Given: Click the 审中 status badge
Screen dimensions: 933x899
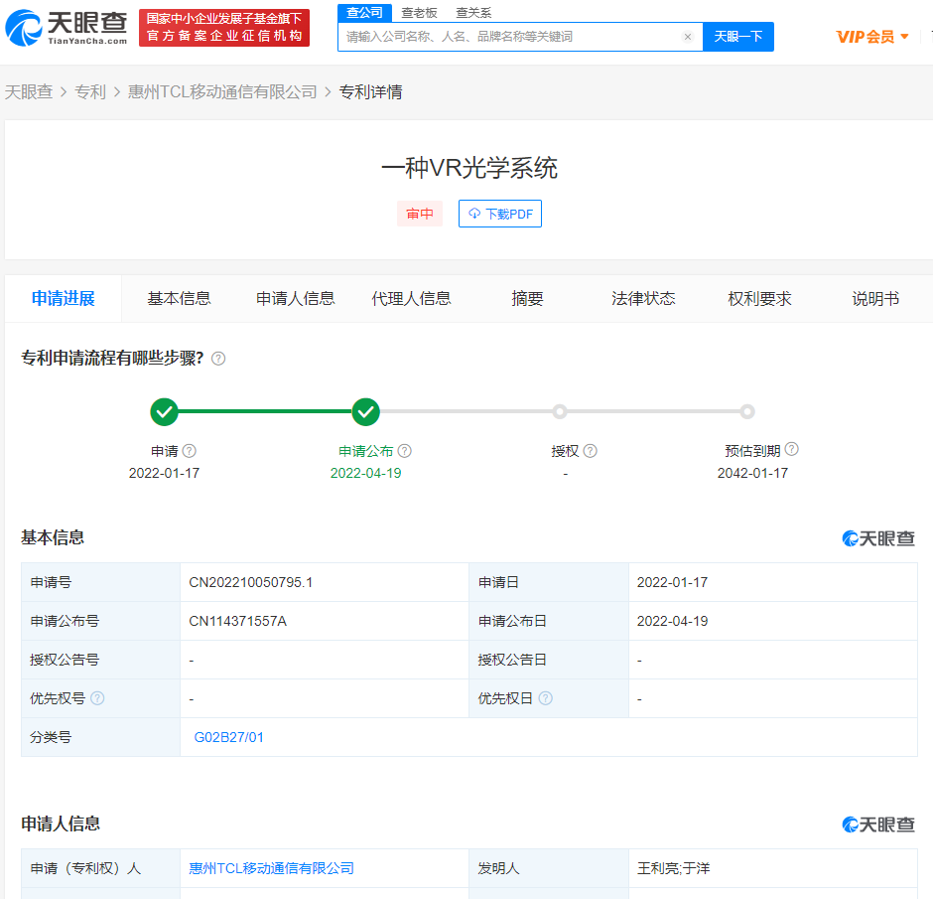Looking at the screenshot, I should [420, 214].
